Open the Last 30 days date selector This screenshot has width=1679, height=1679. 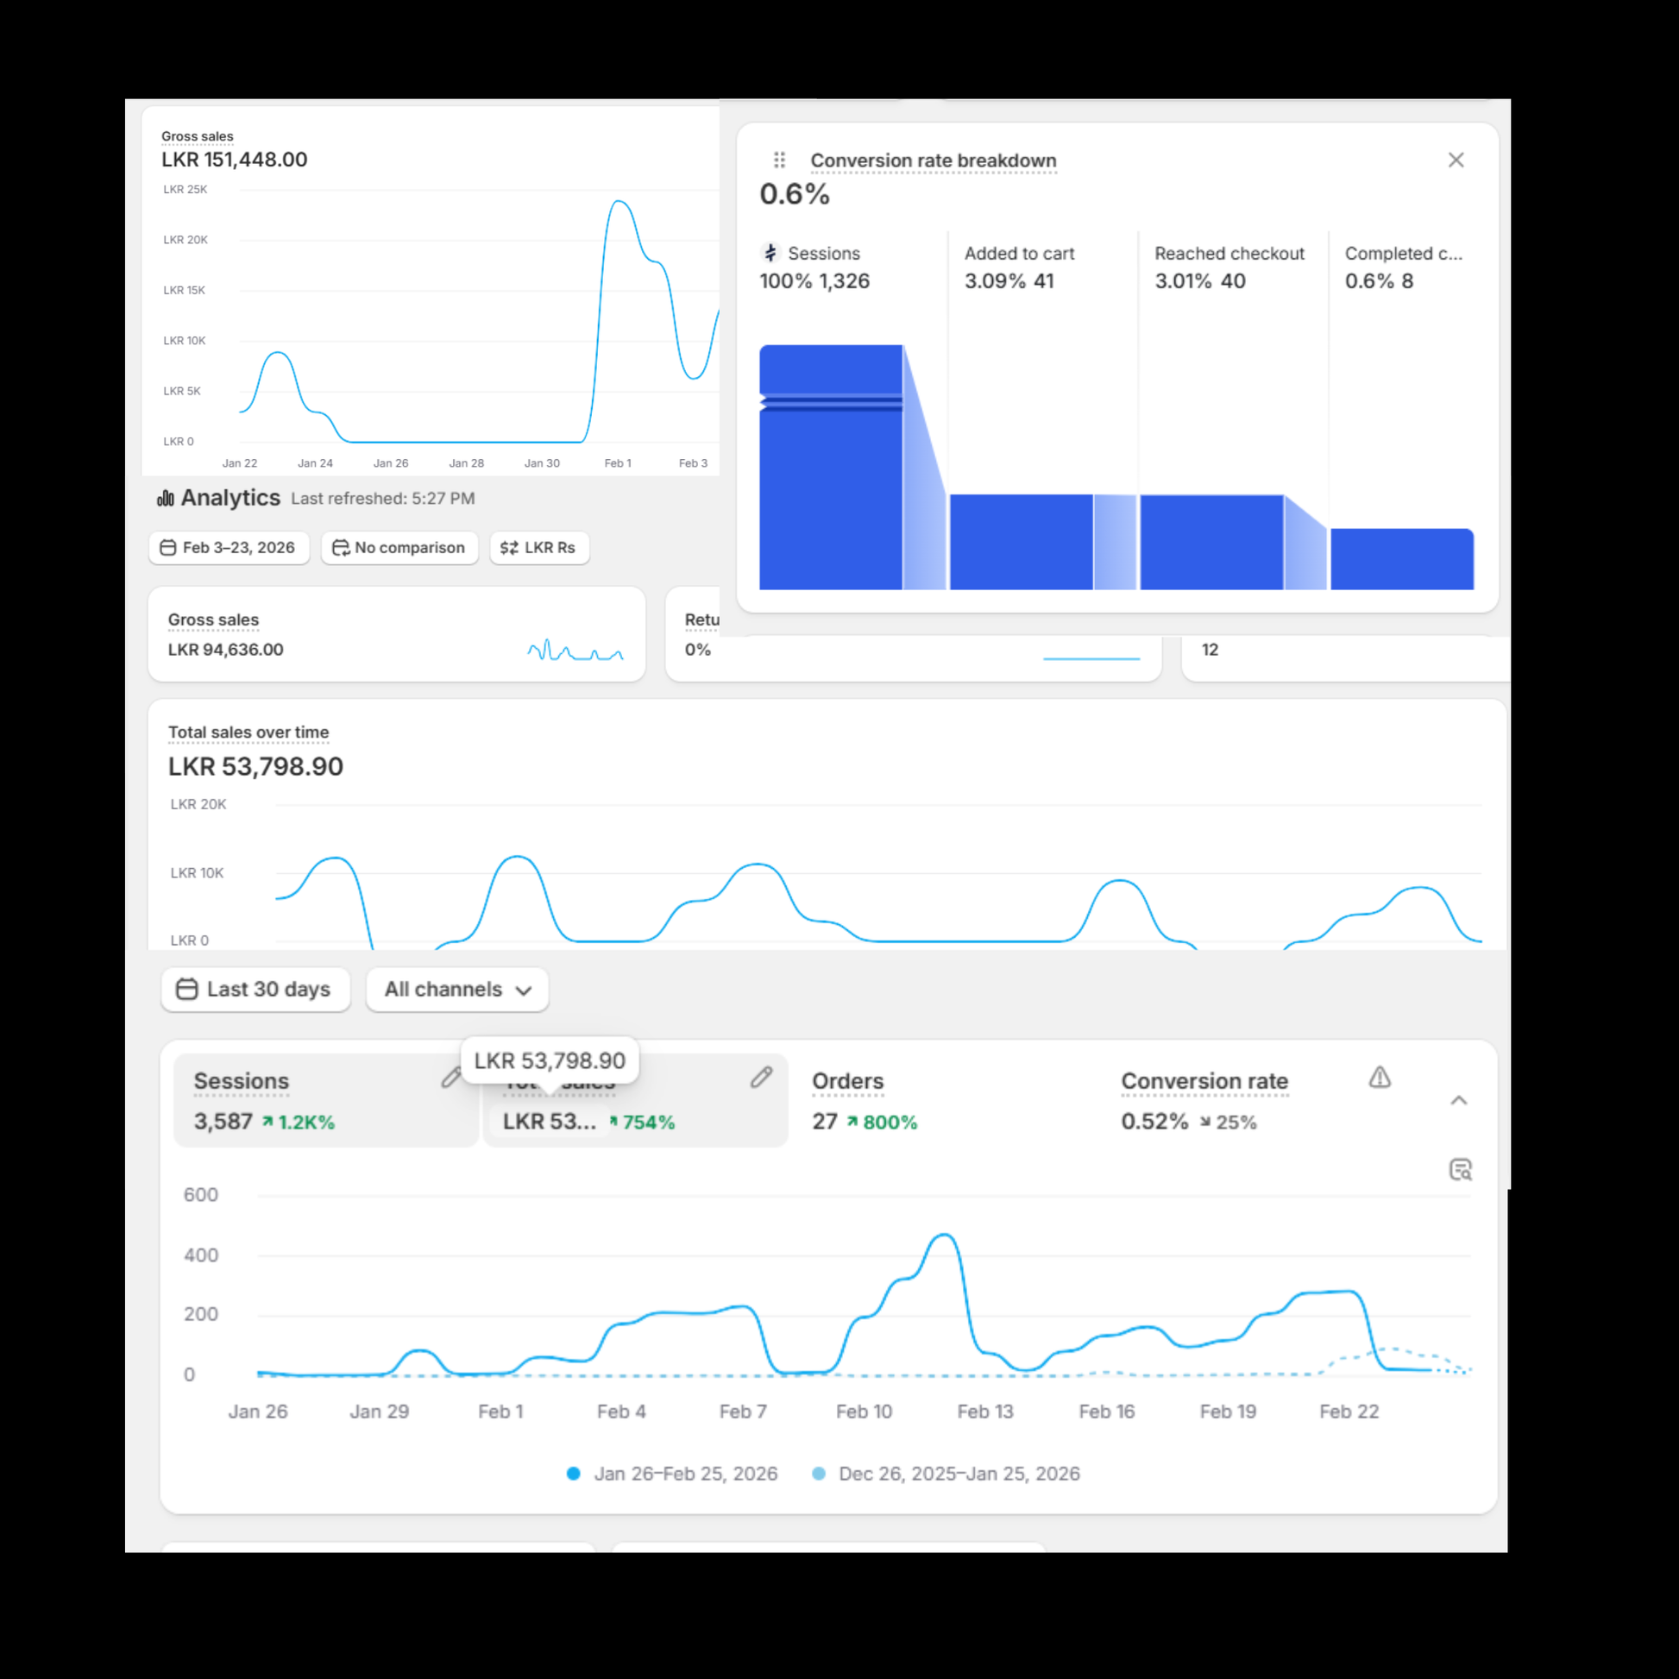[x=255, y=989]
